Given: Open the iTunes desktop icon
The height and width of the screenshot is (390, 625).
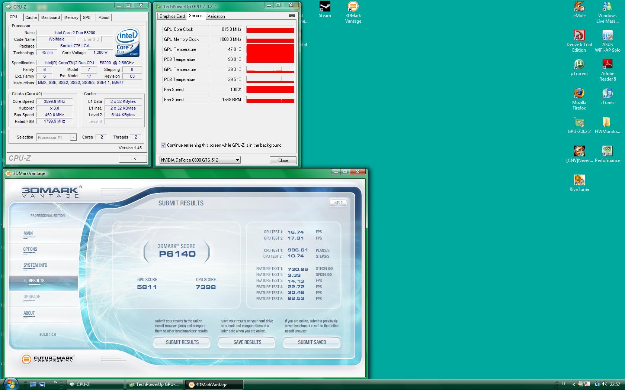Looking at the screenshot, I should [608, 97].
